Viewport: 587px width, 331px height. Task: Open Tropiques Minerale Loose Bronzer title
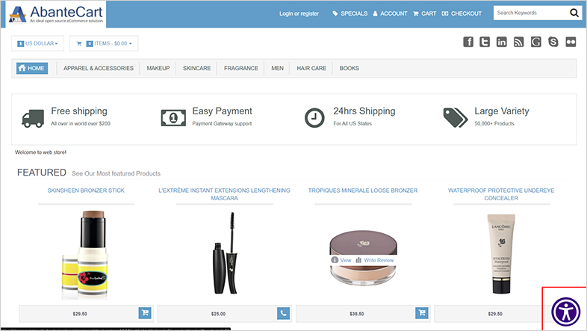coord(363,191)
